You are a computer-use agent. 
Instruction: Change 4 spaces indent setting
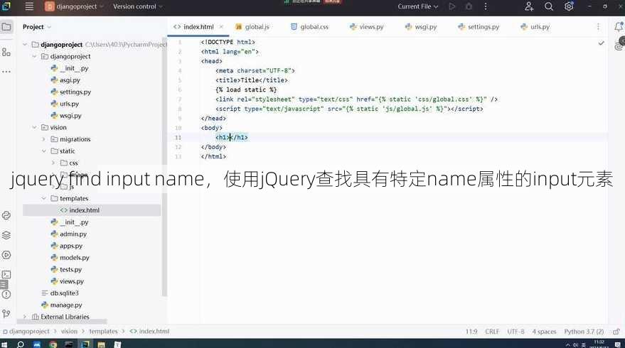[x=544, y=332]
